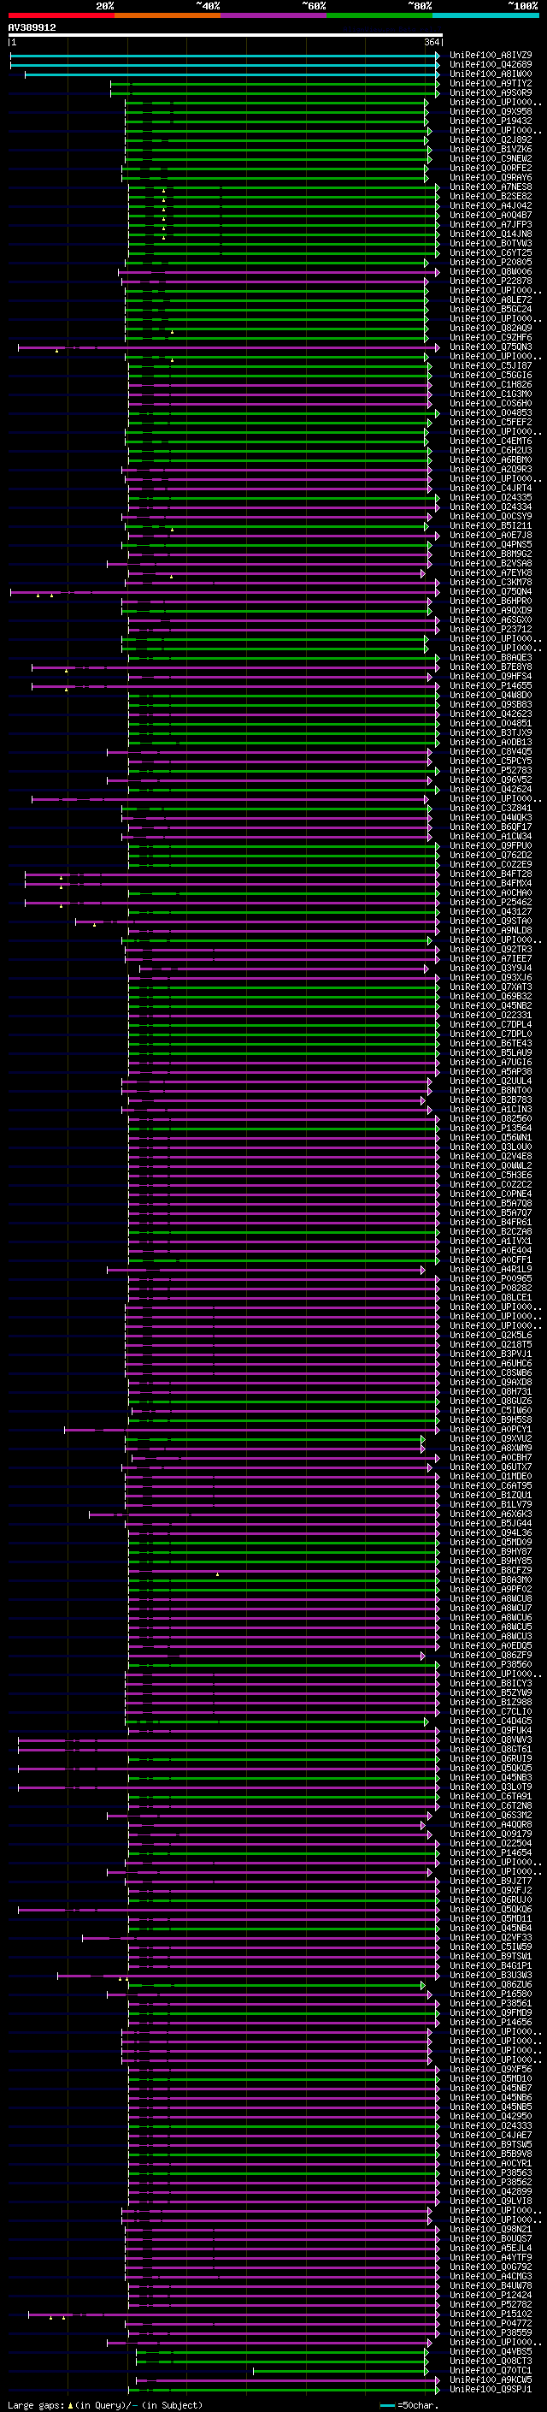Click hit label UniRef100_P25462
547x2412 pixels.
pyautogui.click(x=491, y=902)
